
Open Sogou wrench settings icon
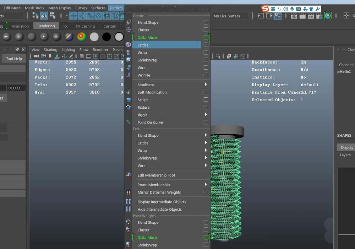click(x=317, y=9)
